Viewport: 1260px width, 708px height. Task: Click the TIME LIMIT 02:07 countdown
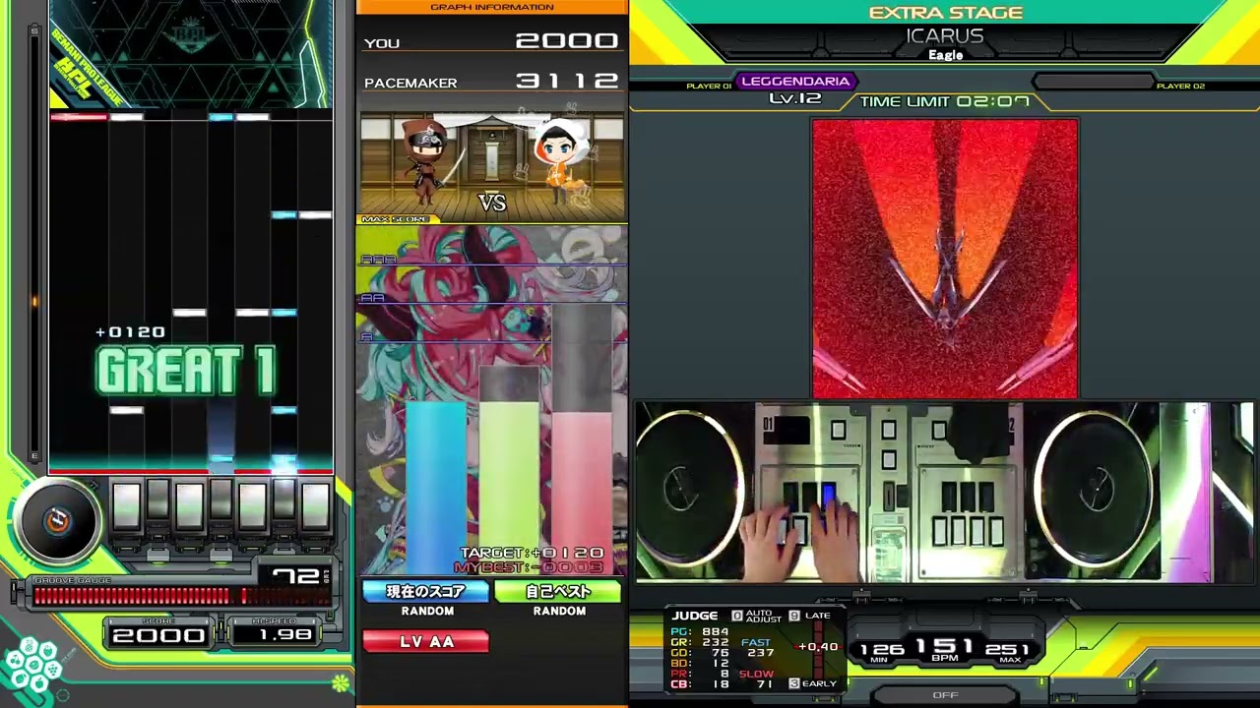coord(945,101)
